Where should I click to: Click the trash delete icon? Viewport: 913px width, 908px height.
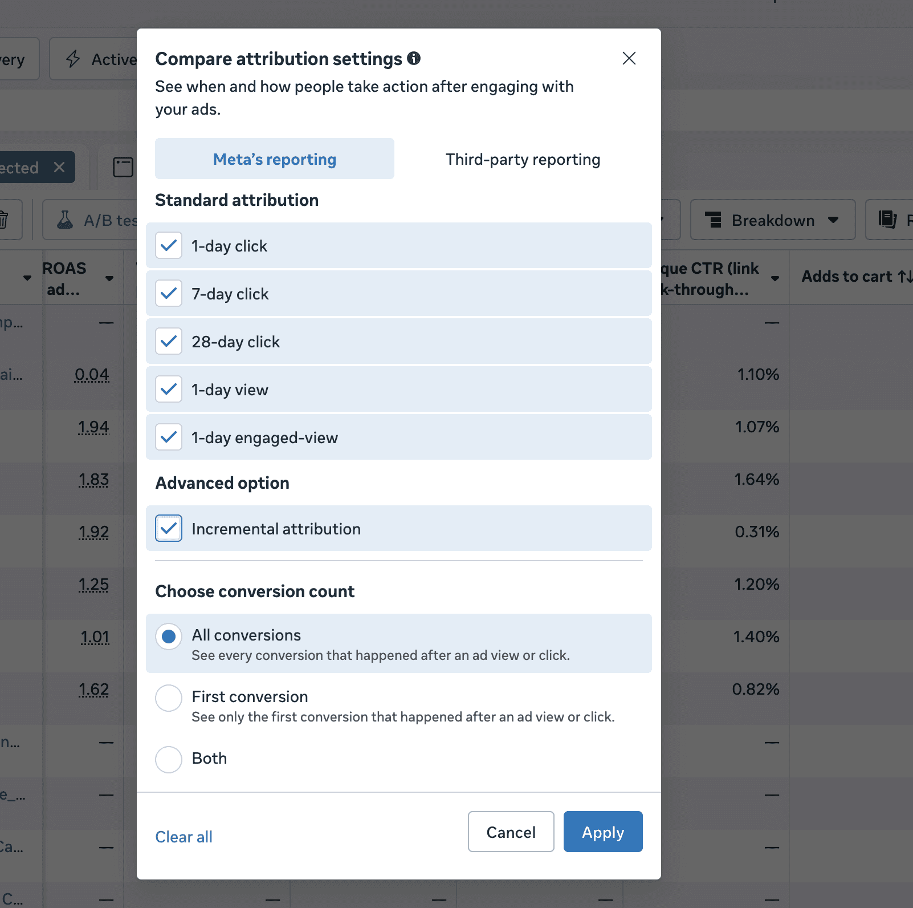pyautogui.click(x=3, y=220)
